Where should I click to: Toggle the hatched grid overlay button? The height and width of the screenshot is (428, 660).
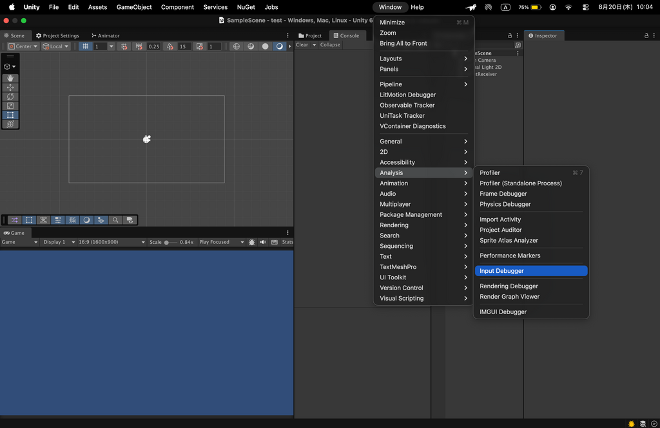point(72,220)
